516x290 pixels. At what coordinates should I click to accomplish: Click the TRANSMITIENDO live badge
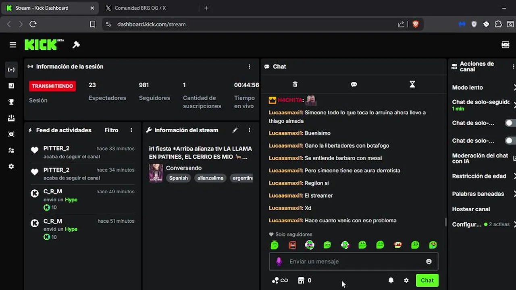coord(52,86)
